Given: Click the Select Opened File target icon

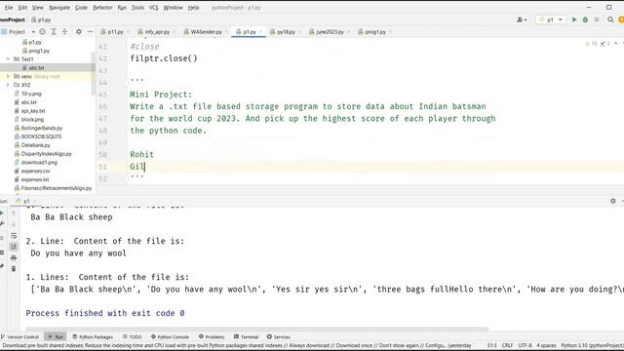Looking at the screenshot, I should [42, 31].
